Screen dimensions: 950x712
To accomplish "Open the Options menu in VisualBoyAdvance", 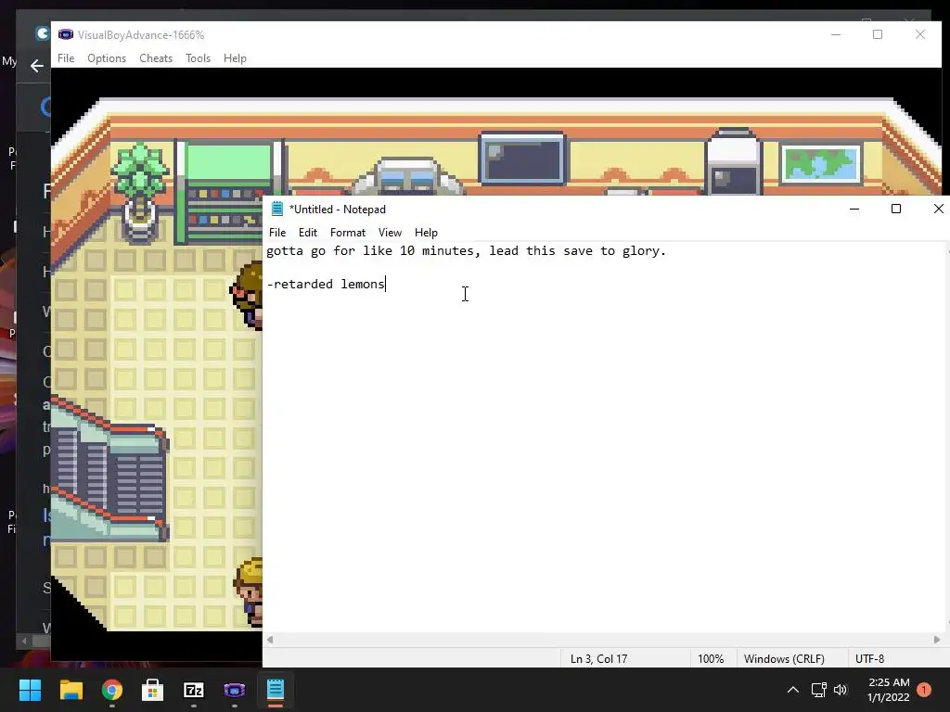I will (x=107, y=58).
